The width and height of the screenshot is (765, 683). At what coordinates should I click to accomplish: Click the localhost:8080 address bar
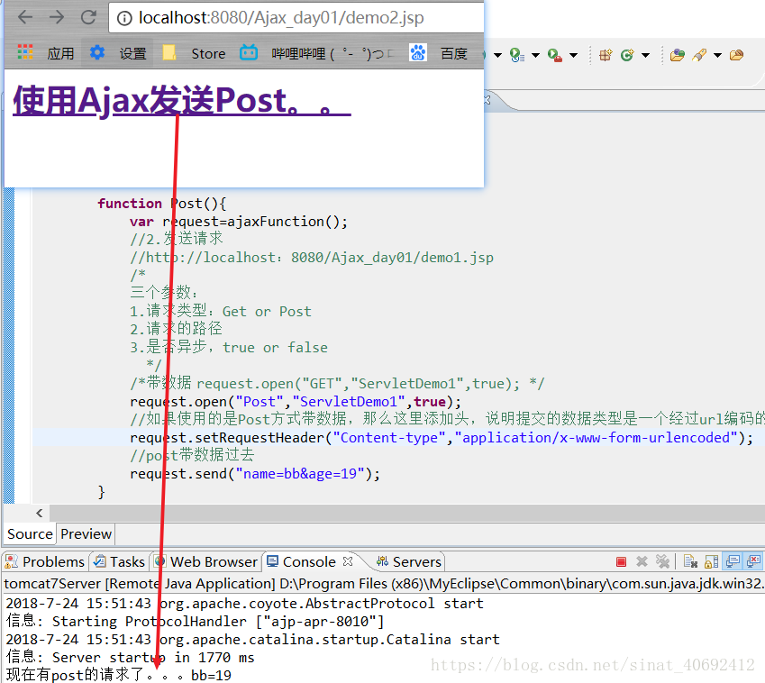296,18
